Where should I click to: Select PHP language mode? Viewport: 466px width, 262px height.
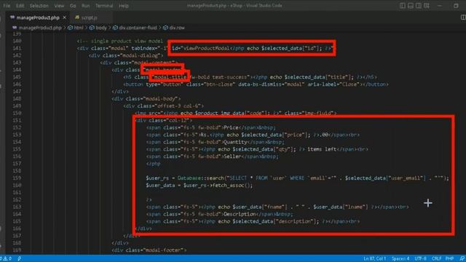pos(449,259)
